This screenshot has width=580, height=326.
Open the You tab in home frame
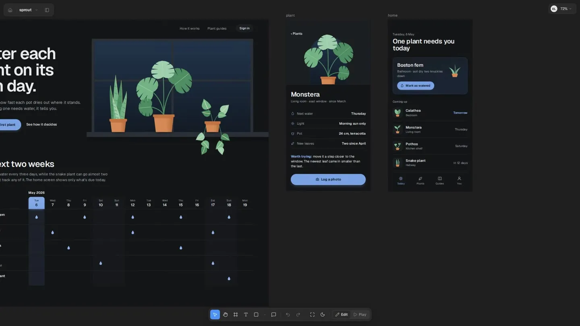tap(459, 181)
